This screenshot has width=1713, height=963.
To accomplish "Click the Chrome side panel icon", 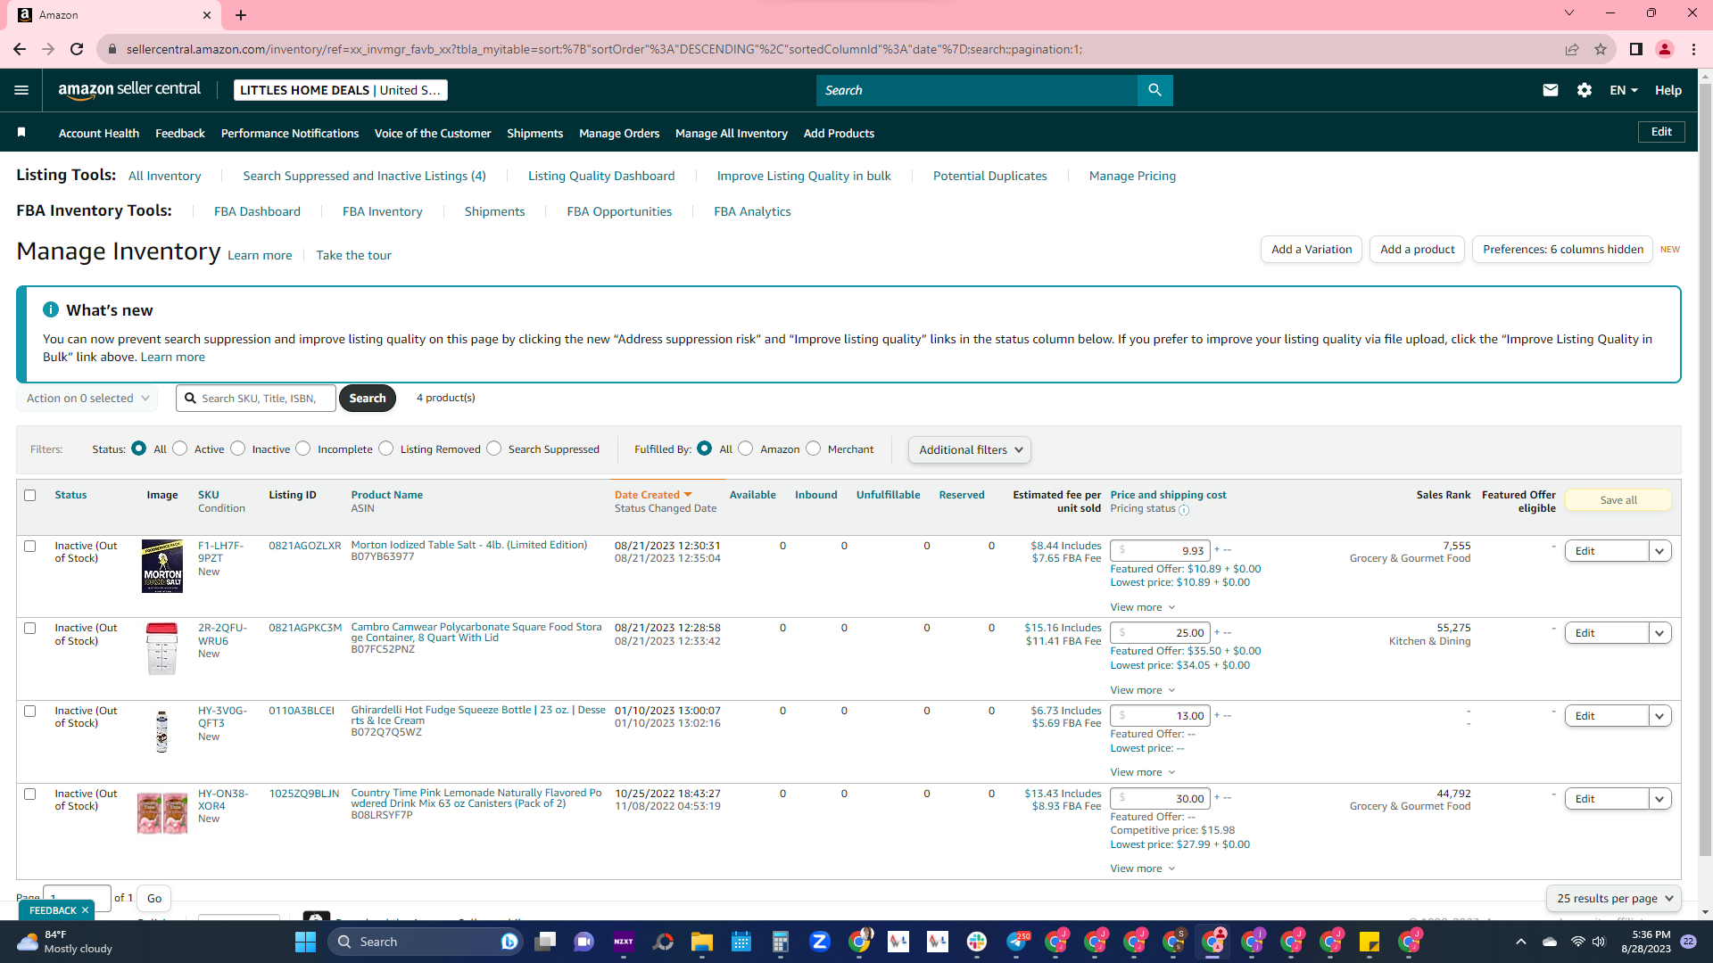I will [x=1636, y=49].
